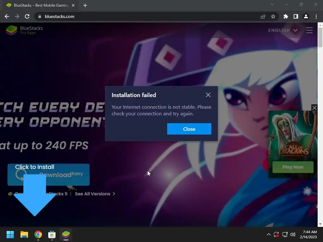Click the page vertical scrollbar thumb
The width and height of the screenshot is (323, 242).
[320, 37]
